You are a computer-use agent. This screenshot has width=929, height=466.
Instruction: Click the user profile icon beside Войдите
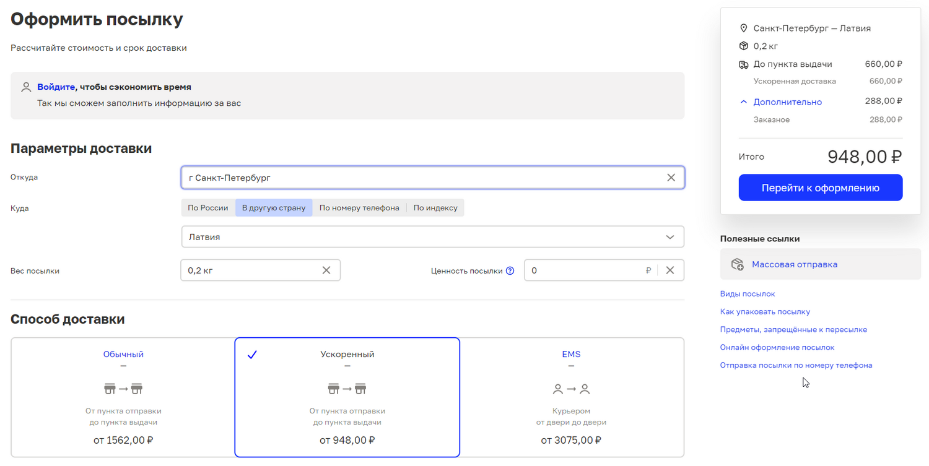tap(26, 87)
